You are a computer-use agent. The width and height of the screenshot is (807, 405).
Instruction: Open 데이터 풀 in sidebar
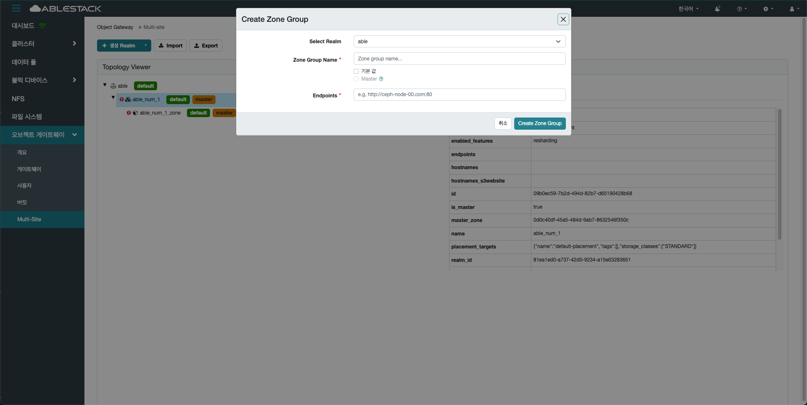[x=24, y=62]
